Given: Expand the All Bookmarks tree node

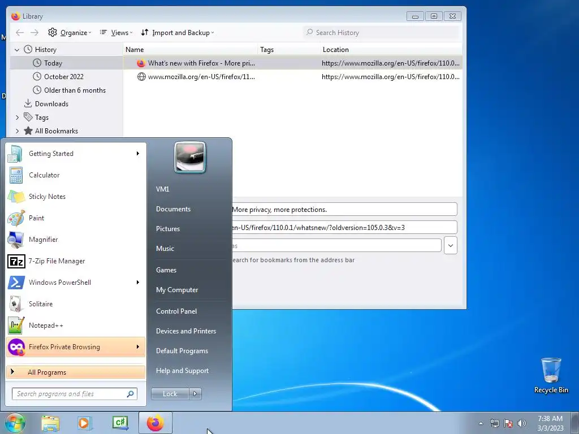Looking at the screenshot, I should [17, 131].
